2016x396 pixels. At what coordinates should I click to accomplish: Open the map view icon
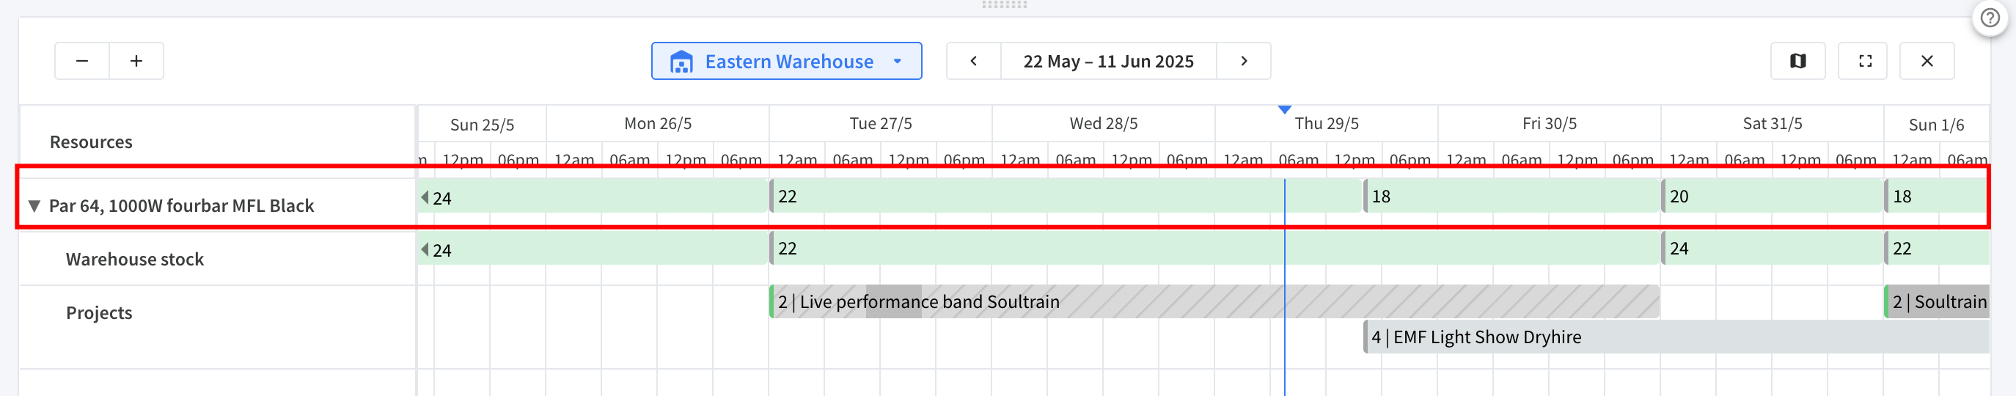coord(1797,61)
